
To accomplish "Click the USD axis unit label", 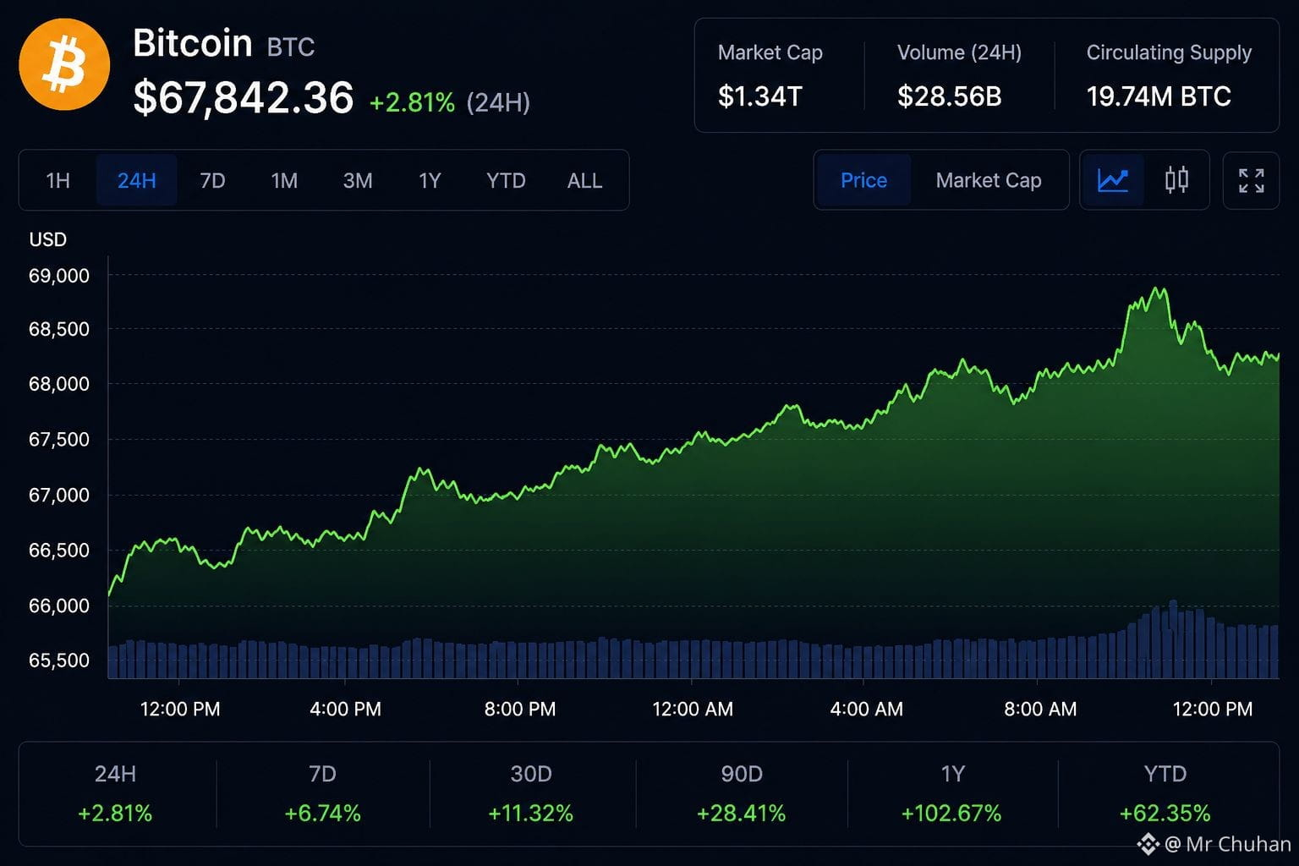I will click(x=47, y=239).
